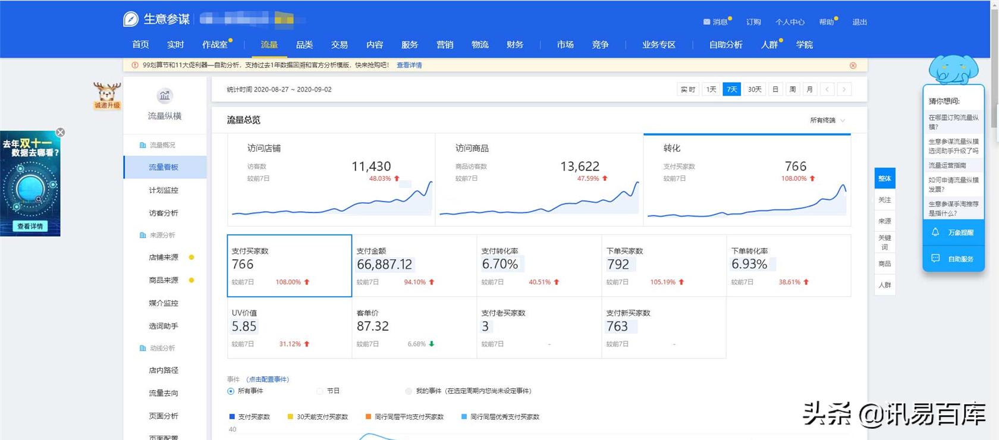This screenshot has height=440, width=999.
Task: Open the 所有终端 dropdown
Action: click(827, 121)
